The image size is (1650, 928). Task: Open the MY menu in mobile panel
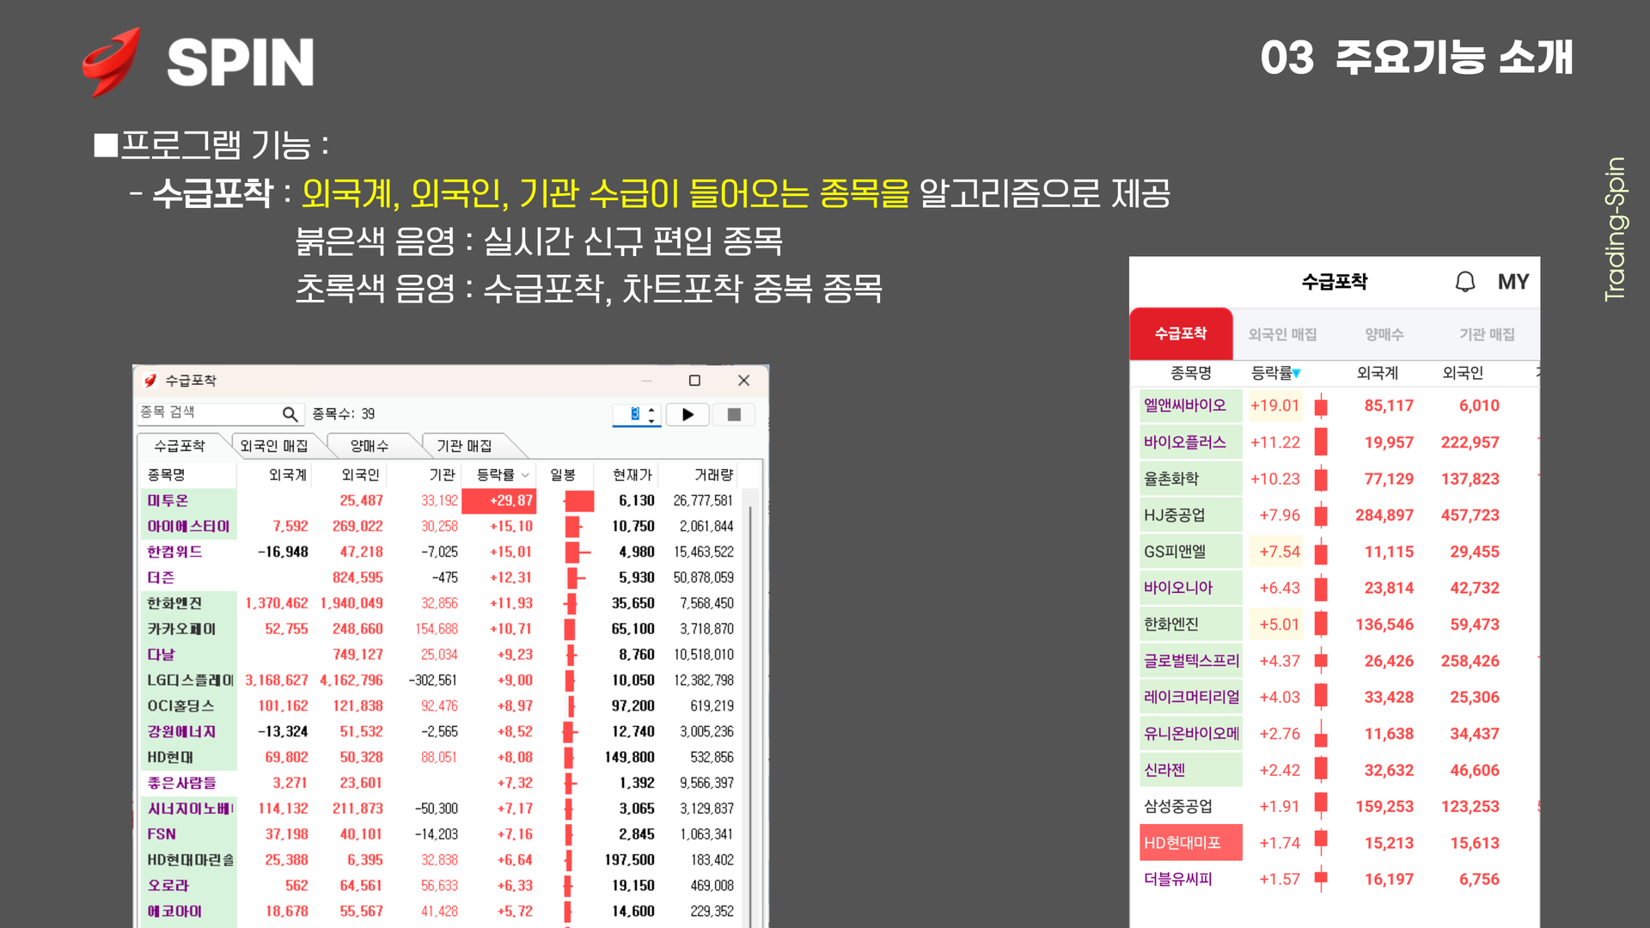[x=1512, y=282]
